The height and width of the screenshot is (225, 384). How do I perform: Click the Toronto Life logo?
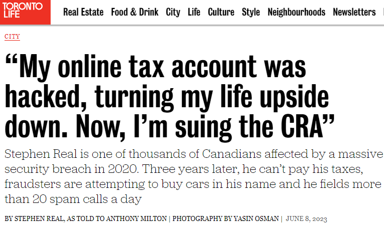coord(25,12)
